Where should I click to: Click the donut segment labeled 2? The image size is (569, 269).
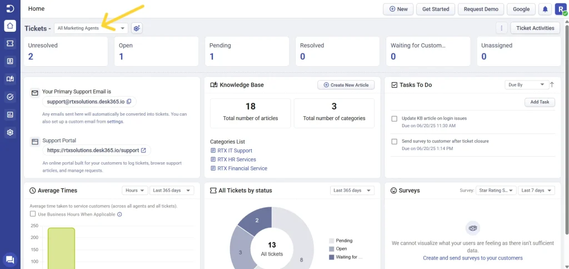coord(256,220)
